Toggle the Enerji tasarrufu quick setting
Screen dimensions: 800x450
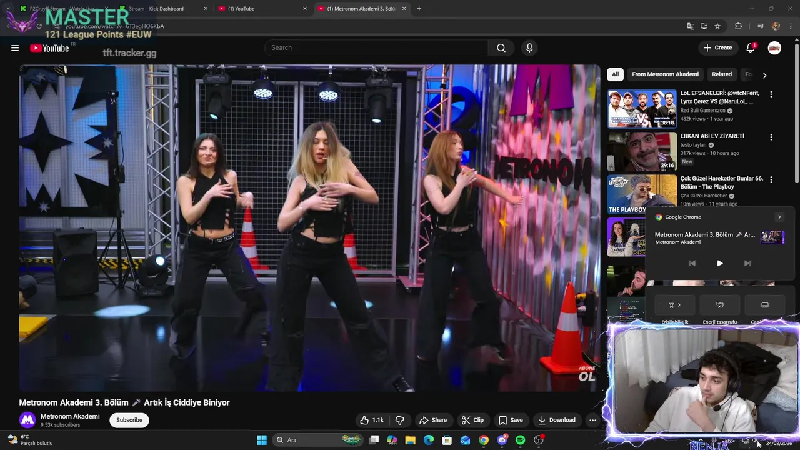pyautogui.click(x=720, y=305)
